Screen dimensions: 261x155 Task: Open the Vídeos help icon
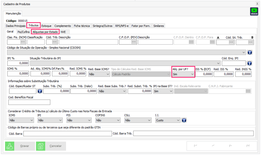(x=254, y=12)
